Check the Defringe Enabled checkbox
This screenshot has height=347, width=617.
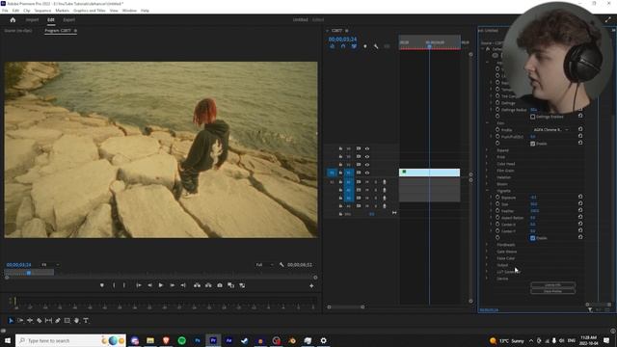(x=532, y=117)
